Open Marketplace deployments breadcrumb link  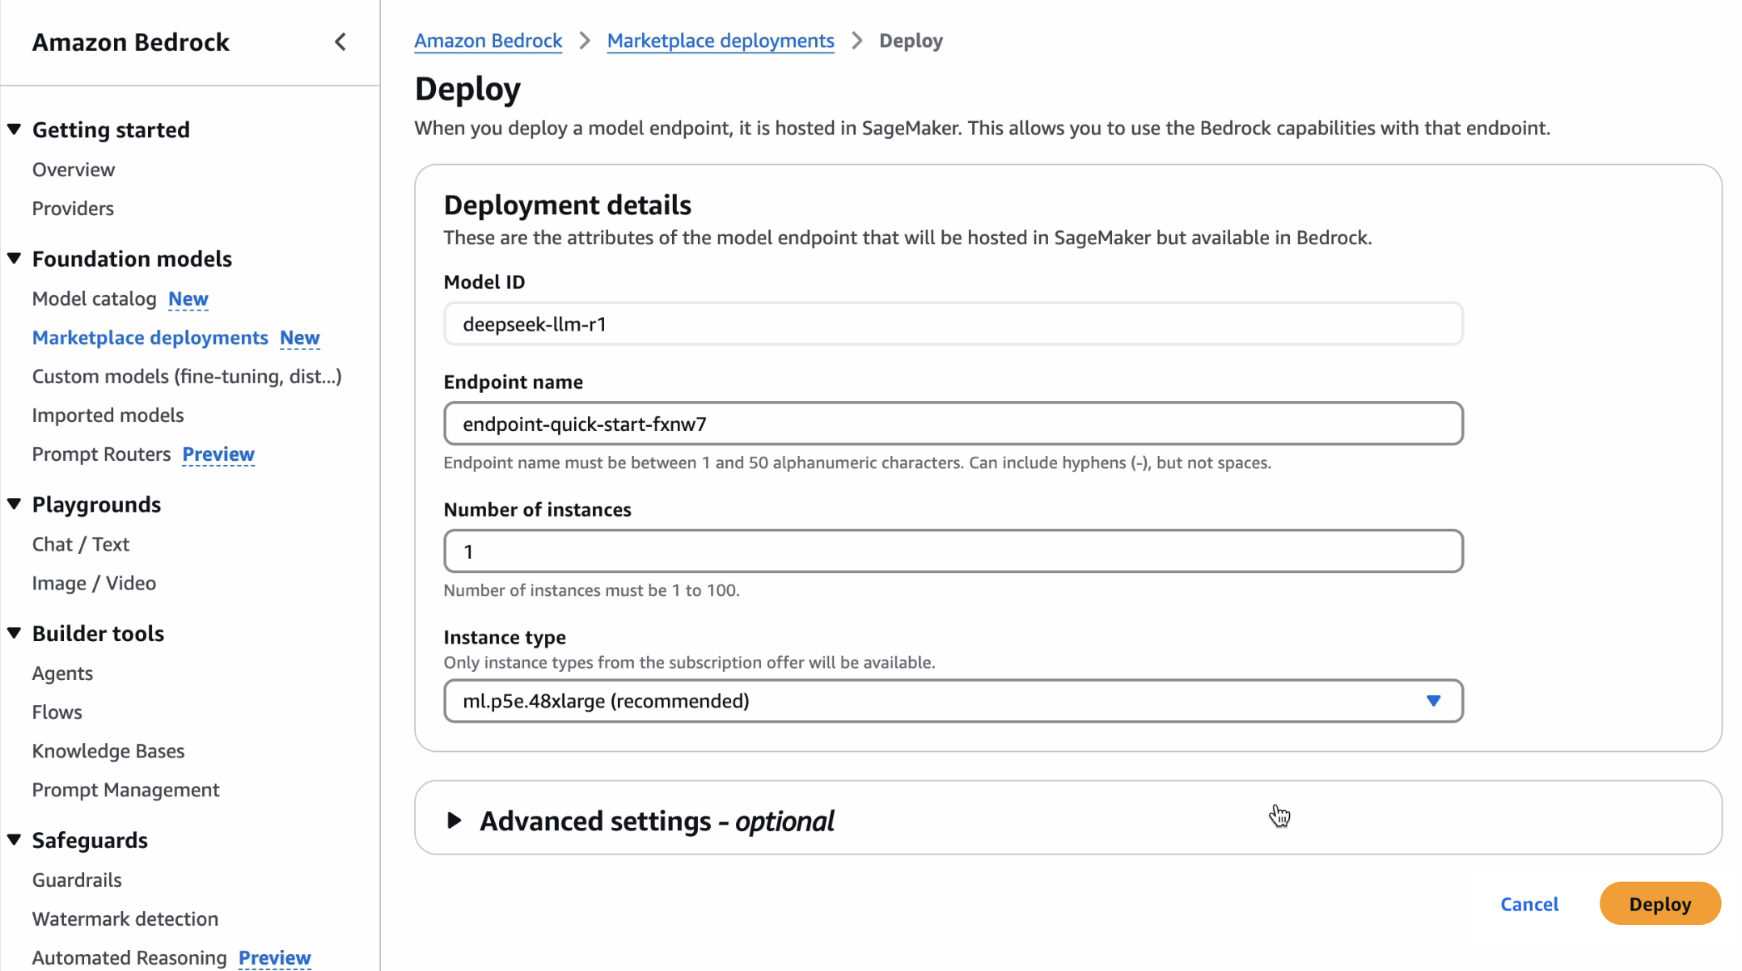tap(720, 40)
